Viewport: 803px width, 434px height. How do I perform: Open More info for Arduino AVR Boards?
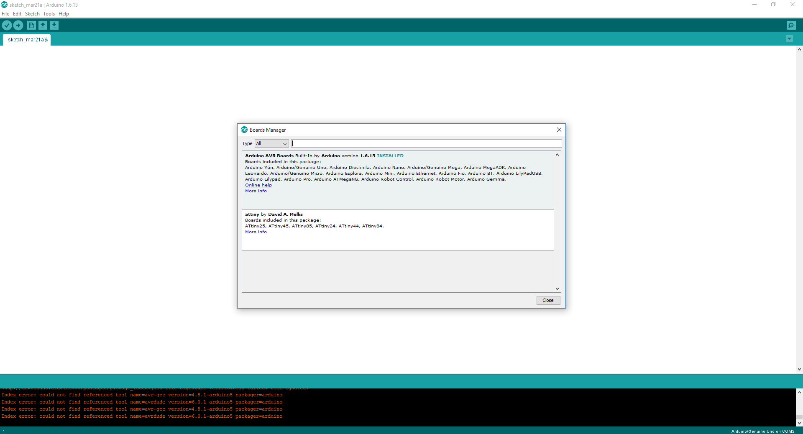[256, 191]
